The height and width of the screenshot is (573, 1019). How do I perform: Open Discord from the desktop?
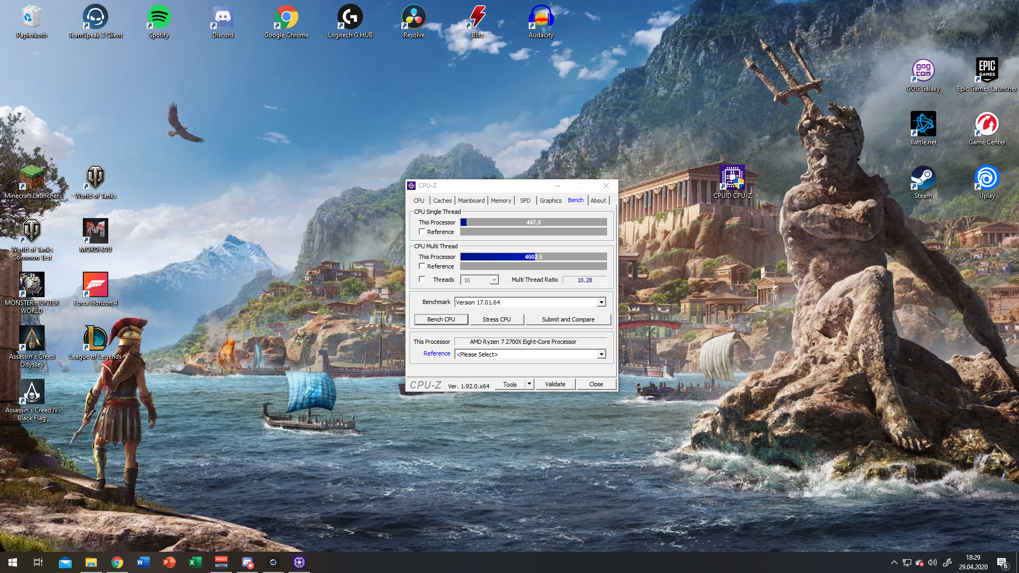[222, 16]
